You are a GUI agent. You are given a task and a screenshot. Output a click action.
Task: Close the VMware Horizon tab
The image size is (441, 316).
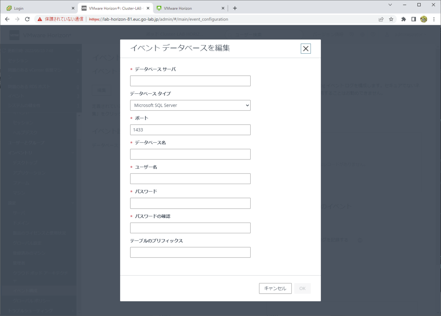223,8
